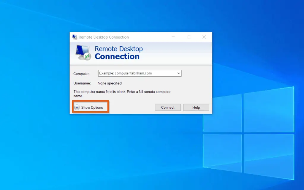Minimize the Remote Desktop Connection window
Viewport: 304px width, 190px height.
coord(173,37)
